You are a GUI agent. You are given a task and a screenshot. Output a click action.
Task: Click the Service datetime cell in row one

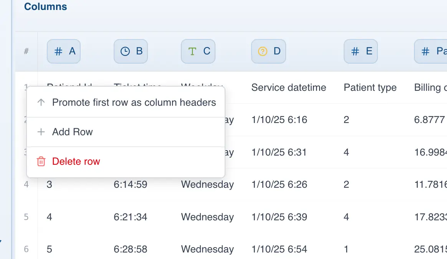288,88
